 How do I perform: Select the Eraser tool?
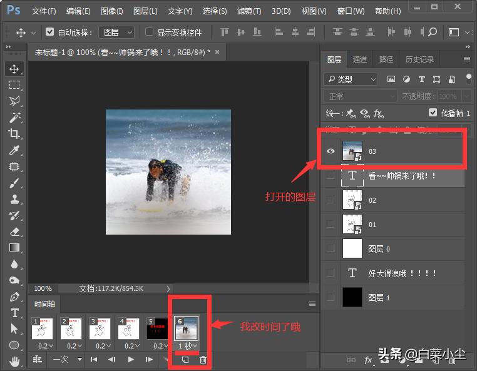14,232
